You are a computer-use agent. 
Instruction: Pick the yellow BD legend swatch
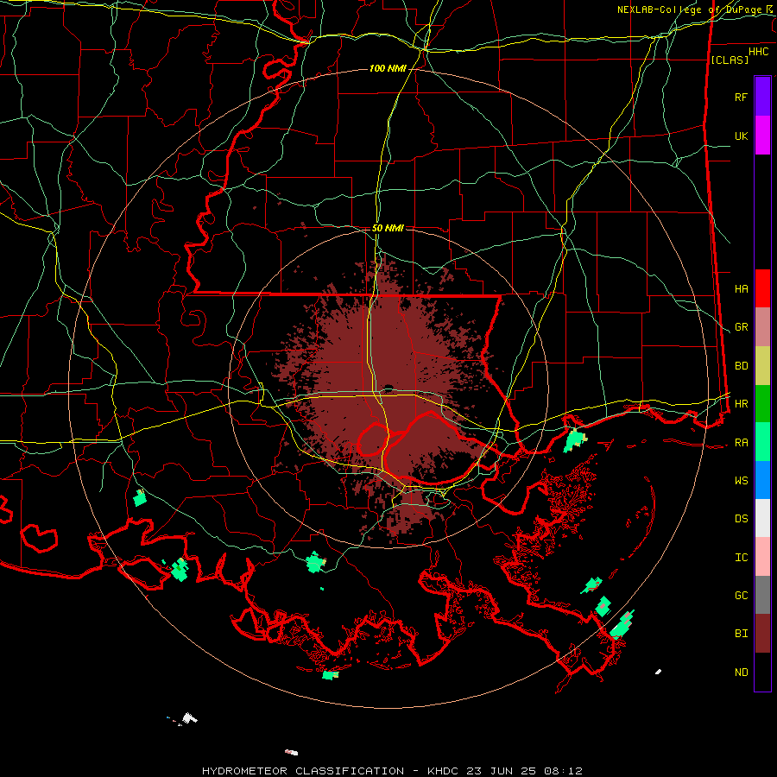pos(762,366)
